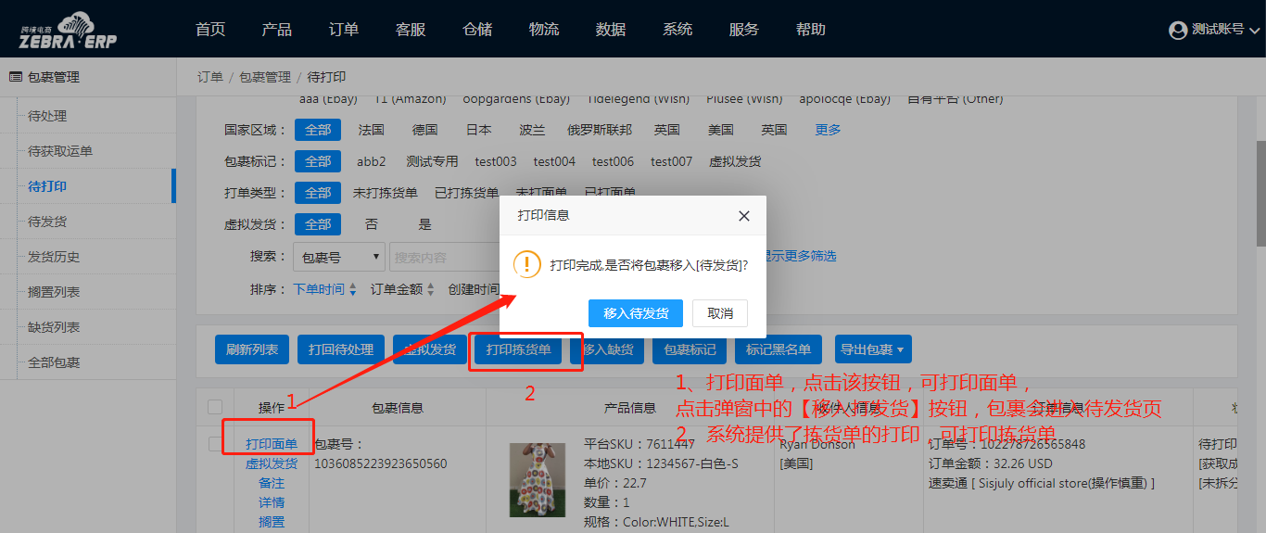
Task: Click the package management sidebar header icon
Action: 15,77
